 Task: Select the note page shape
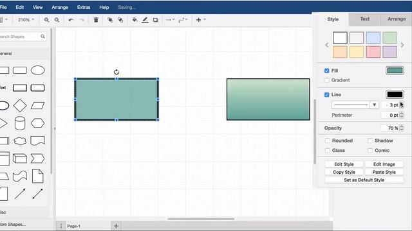tap(37, 176)
